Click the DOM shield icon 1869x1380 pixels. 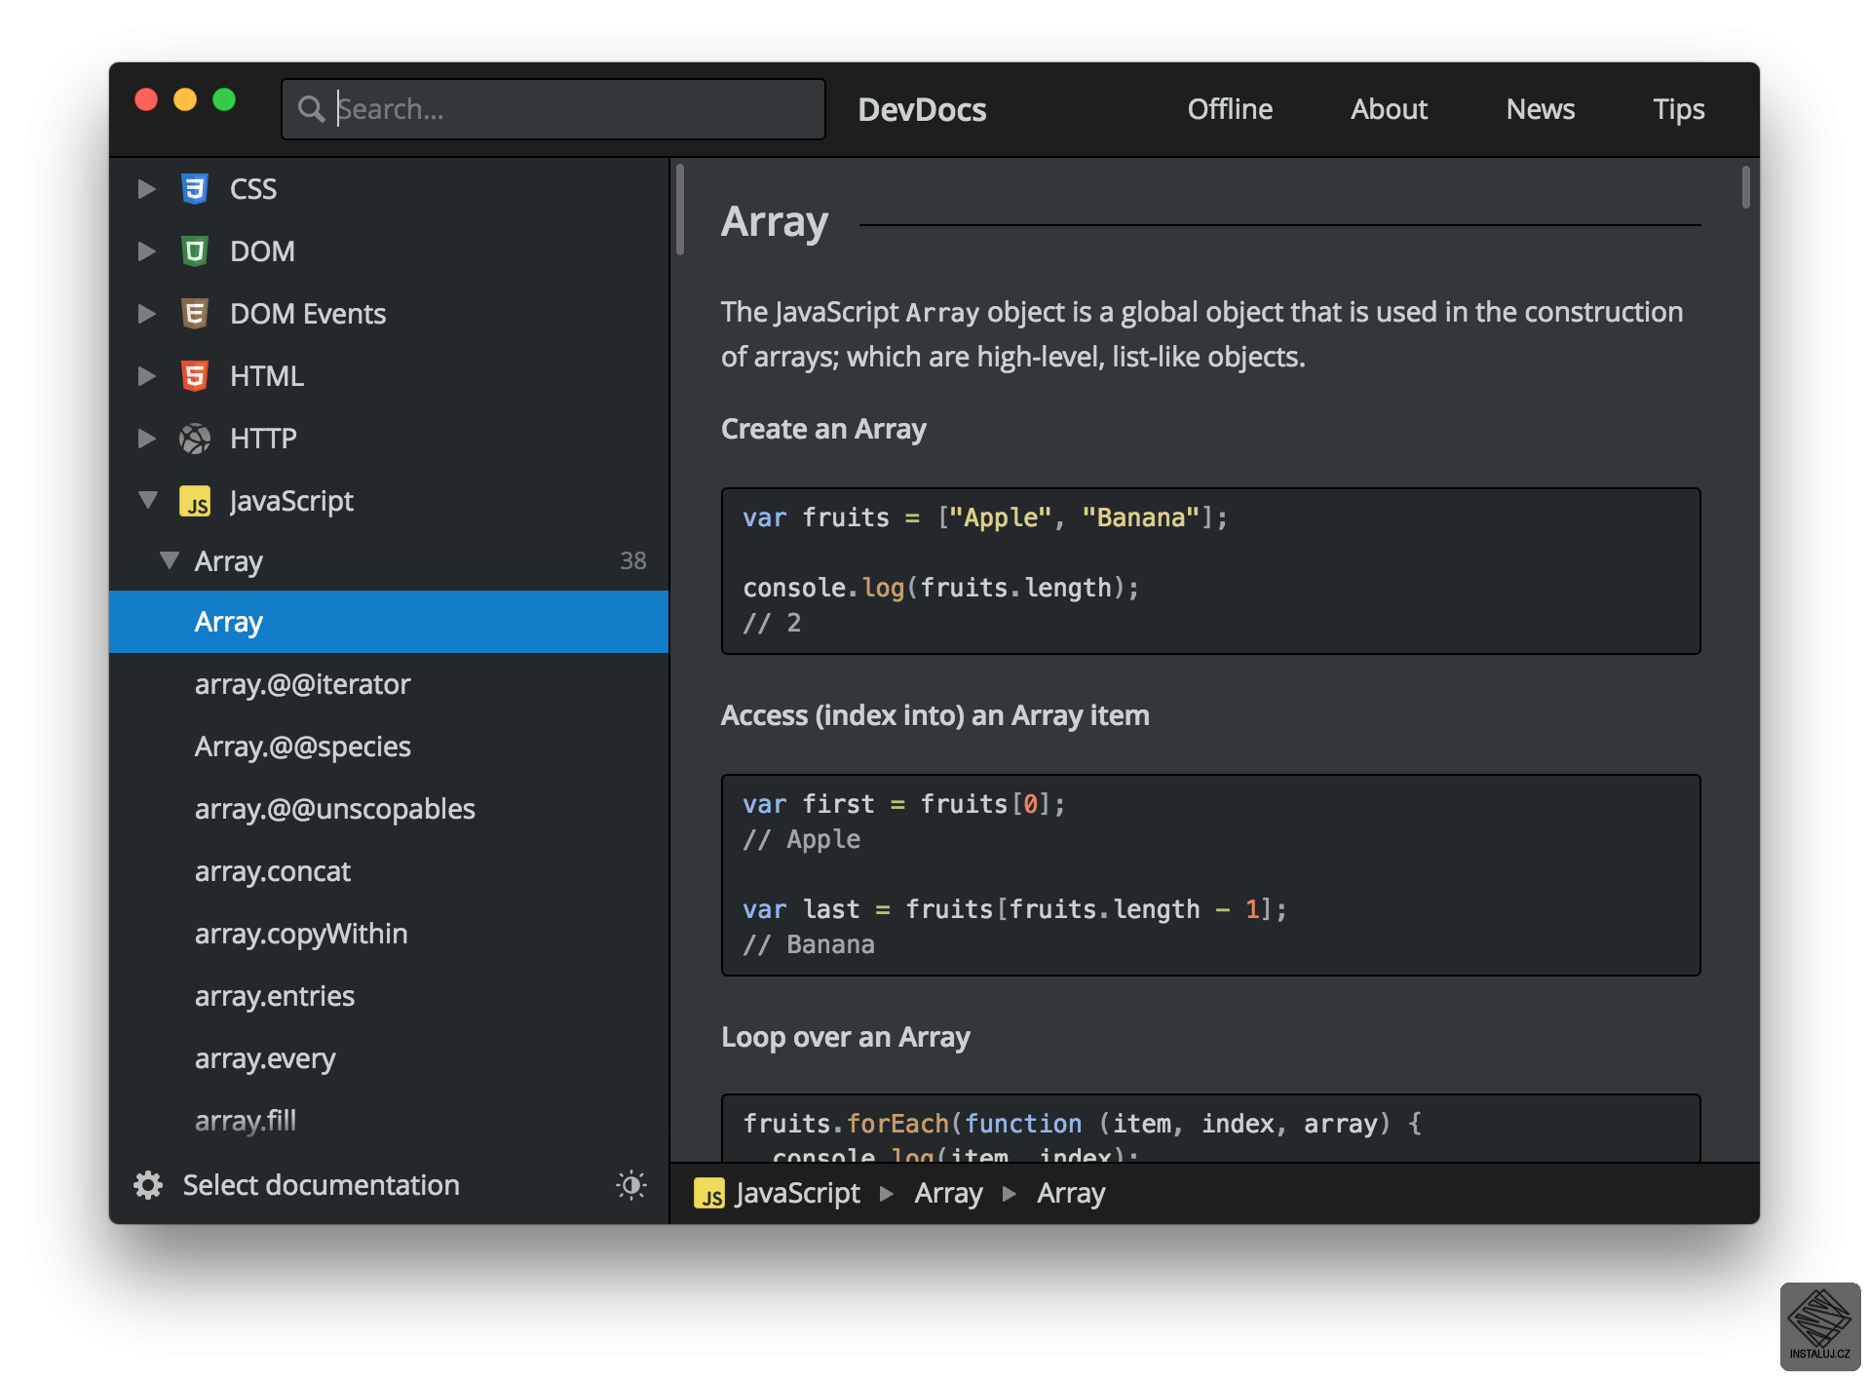(195, 250)
